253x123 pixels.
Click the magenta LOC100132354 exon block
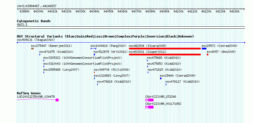(x=57, y=100)
